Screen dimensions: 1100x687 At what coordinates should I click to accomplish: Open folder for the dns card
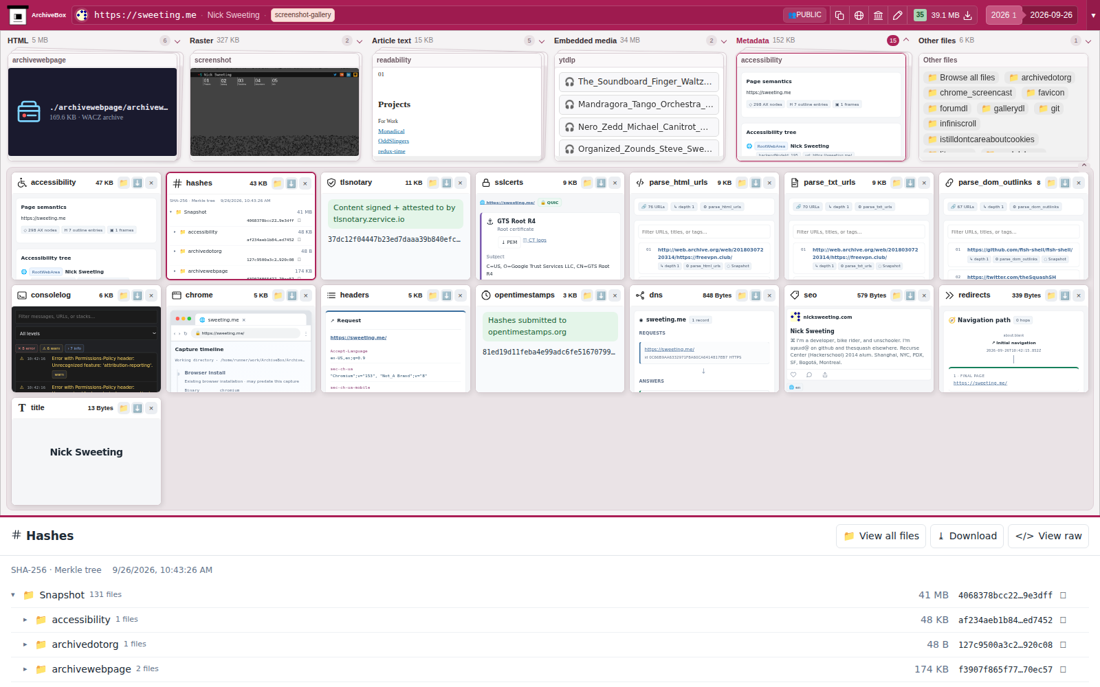pyautogui.click(x=742, y=295)
